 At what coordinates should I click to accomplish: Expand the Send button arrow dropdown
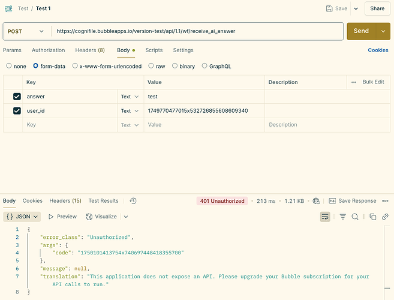pos(383,31)
